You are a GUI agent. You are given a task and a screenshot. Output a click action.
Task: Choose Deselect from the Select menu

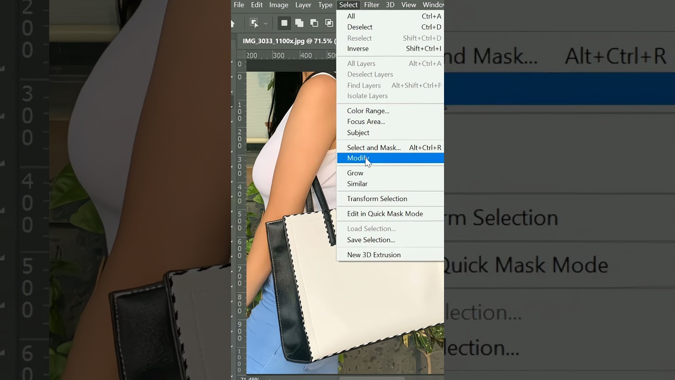pos(390,27)
